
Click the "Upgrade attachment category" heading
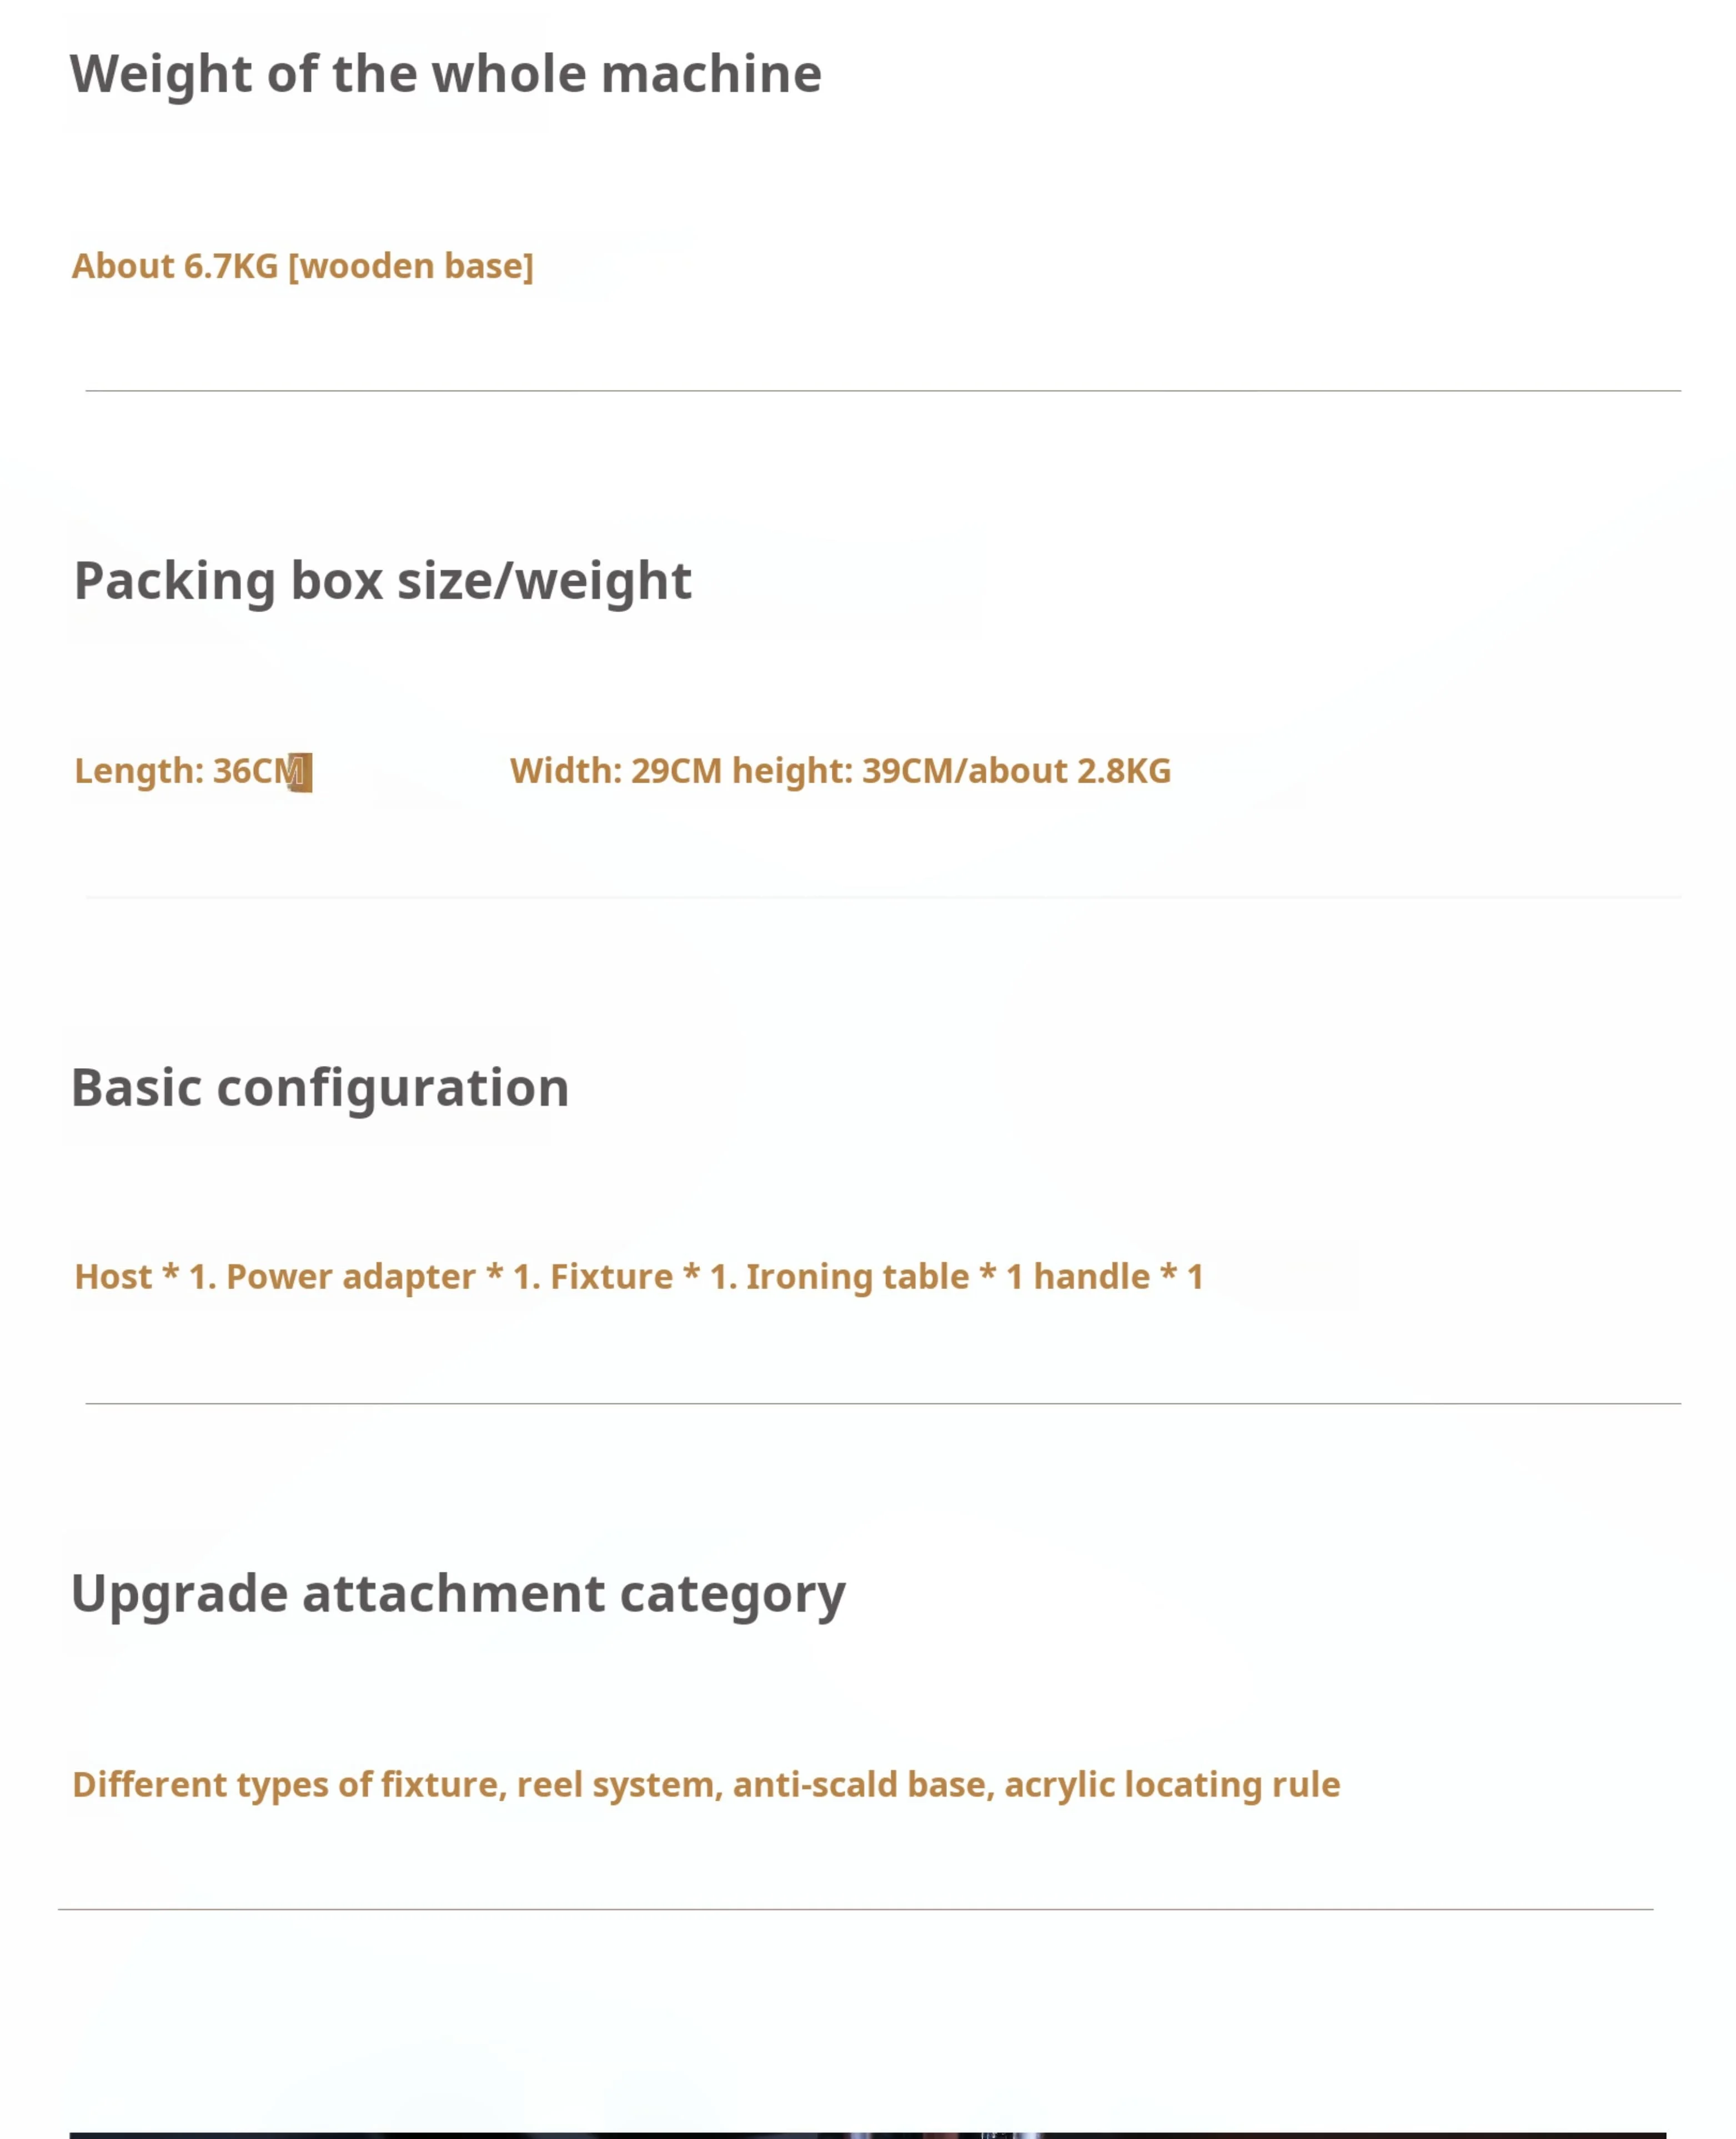pos(458,1594)
